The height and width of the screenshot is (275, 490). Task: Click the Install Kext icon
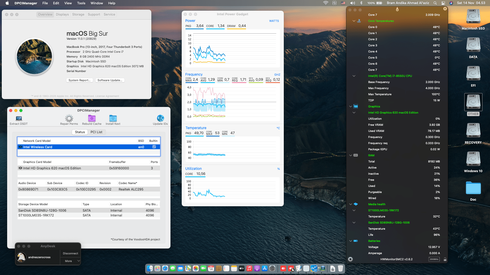tap(113, 118)
